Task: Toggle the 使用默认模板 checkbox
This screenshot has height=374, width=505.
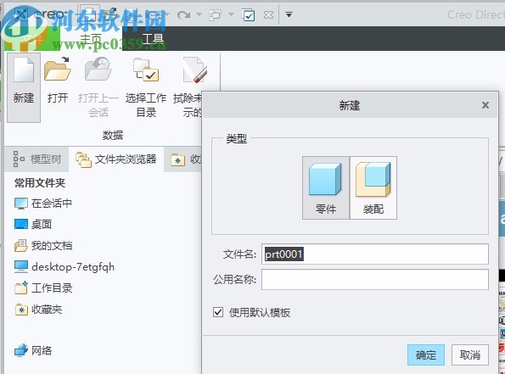Action: coord(218,312)
